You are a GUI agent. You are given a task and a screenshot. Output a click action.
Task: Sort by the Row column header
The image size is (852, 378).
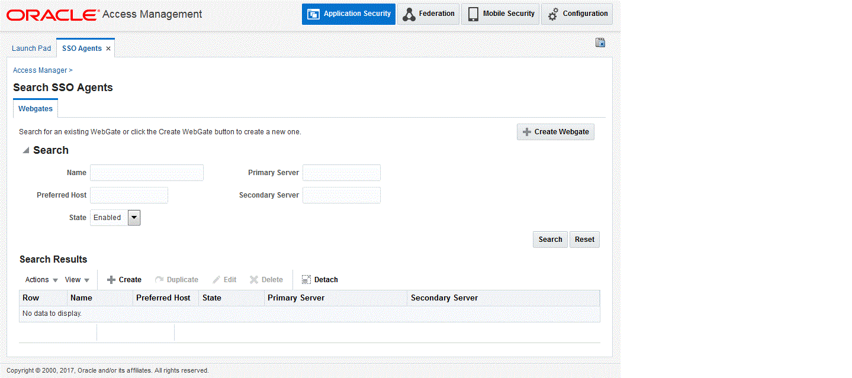click(43, 298)
